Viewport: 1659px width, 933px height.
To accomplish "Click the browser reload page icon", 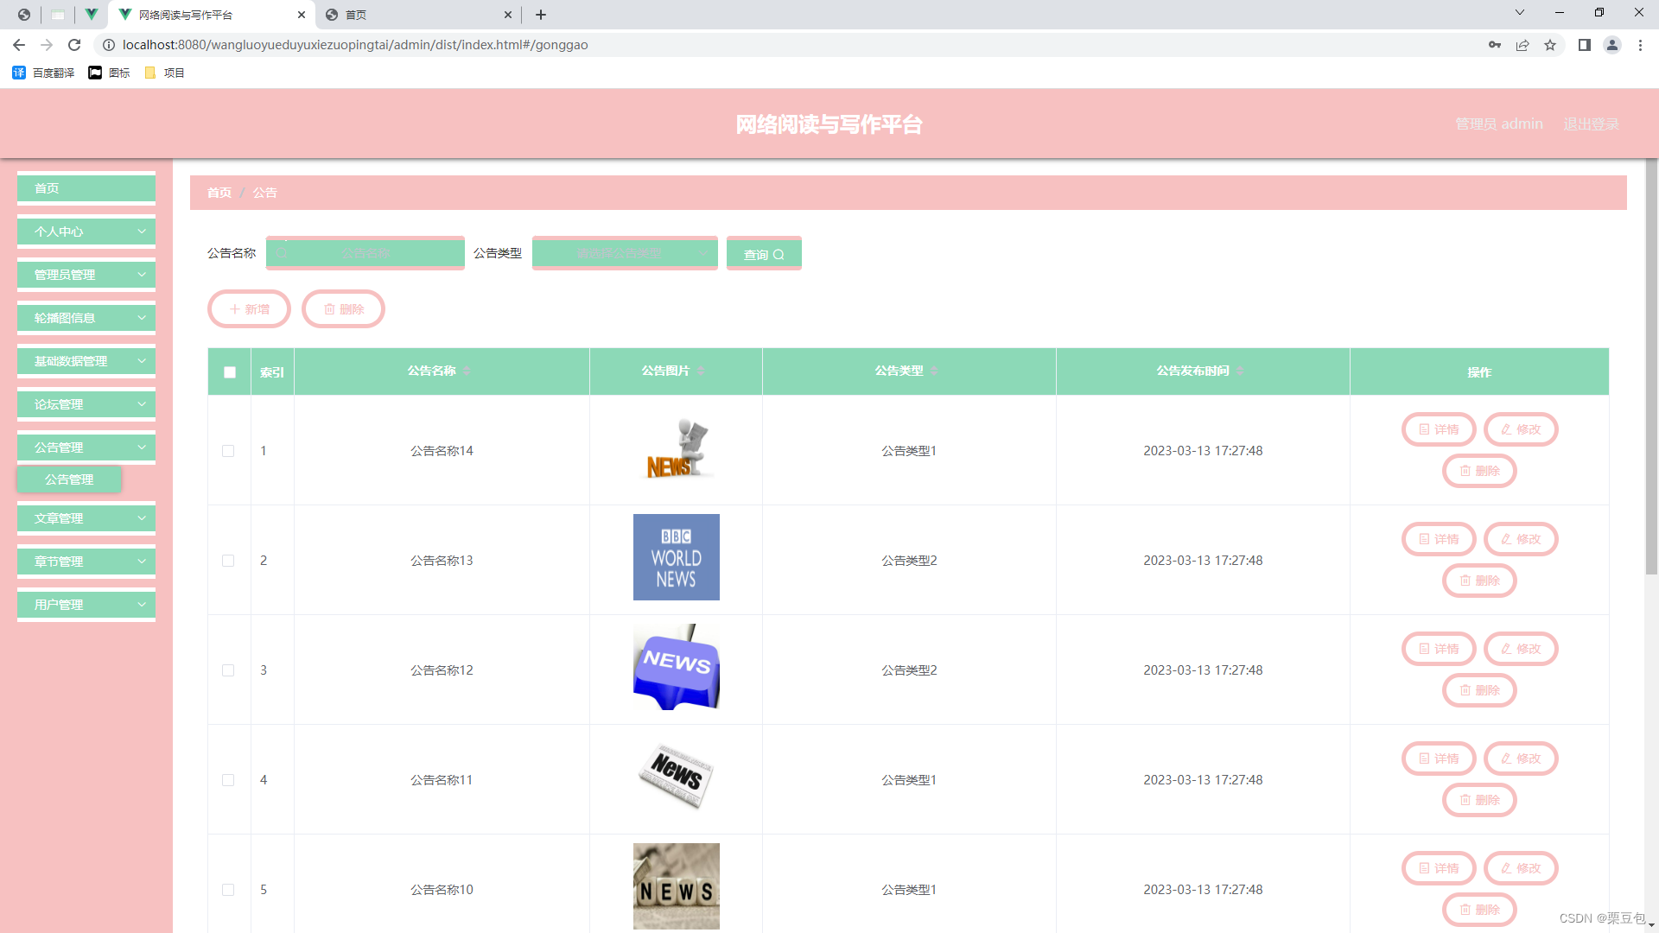I will (x=74, y=45).
